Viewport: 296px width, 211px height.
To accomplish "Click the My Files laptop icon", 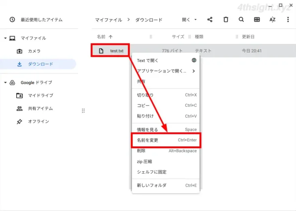I will 13,38.
